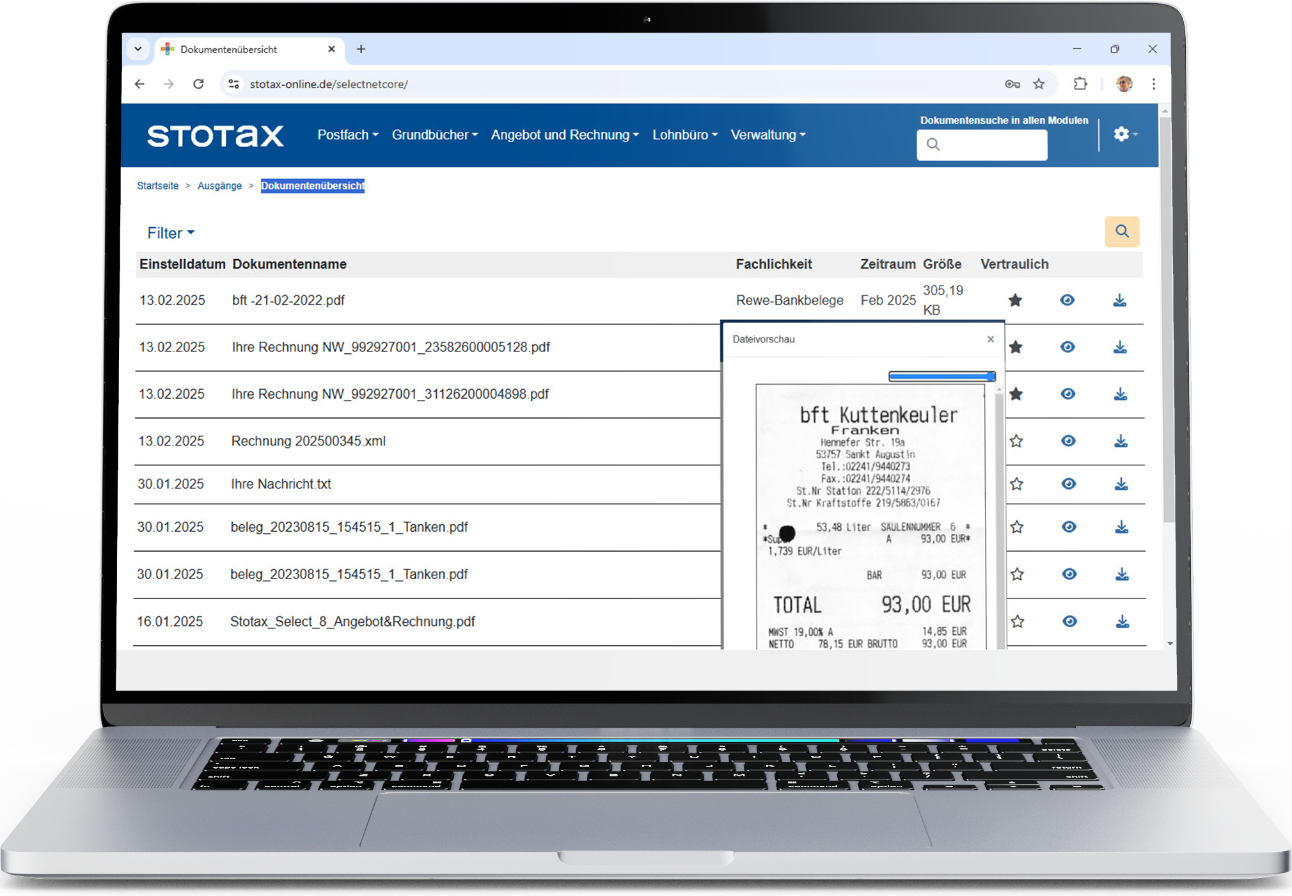Download Ihre Rechnung NW_992927001_31126200004898.pdf

point(1121,394)
